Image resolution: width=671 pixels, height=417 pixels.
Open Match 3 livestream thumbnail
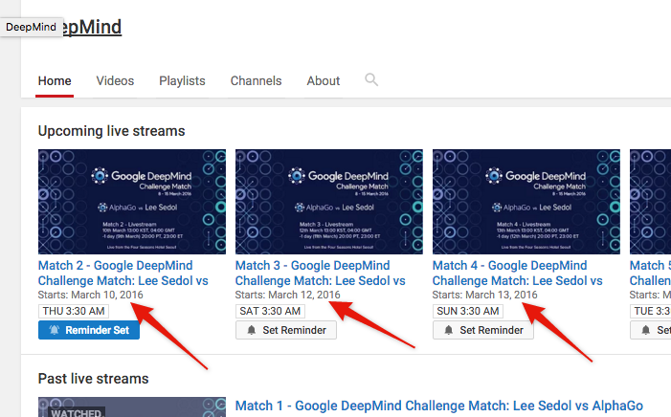[x=329, y=202]
